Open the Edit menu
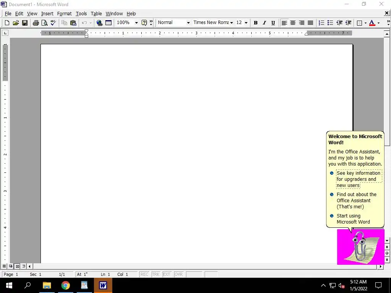The width and height of the screenshot is (391, 293). coord(19,14)
